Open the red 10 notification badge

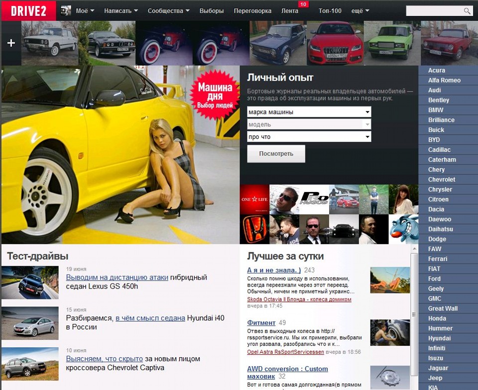(x=303, y=4)
